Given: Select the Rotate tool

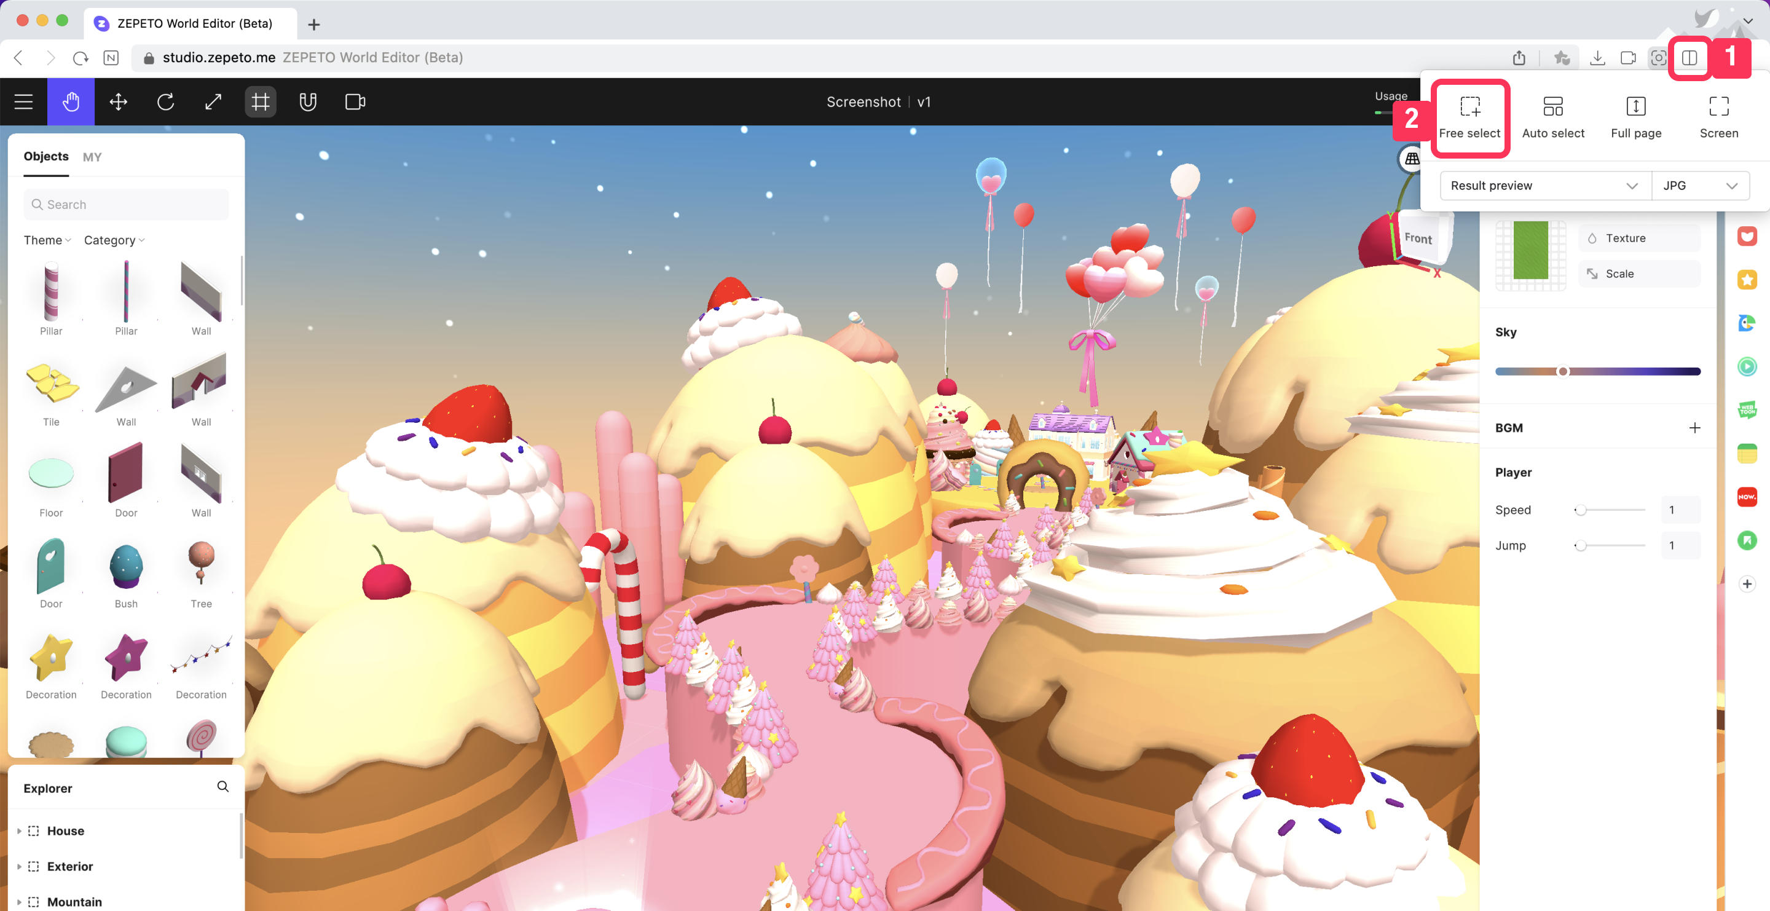Looking at the screenshot, I should click(165, 101).
